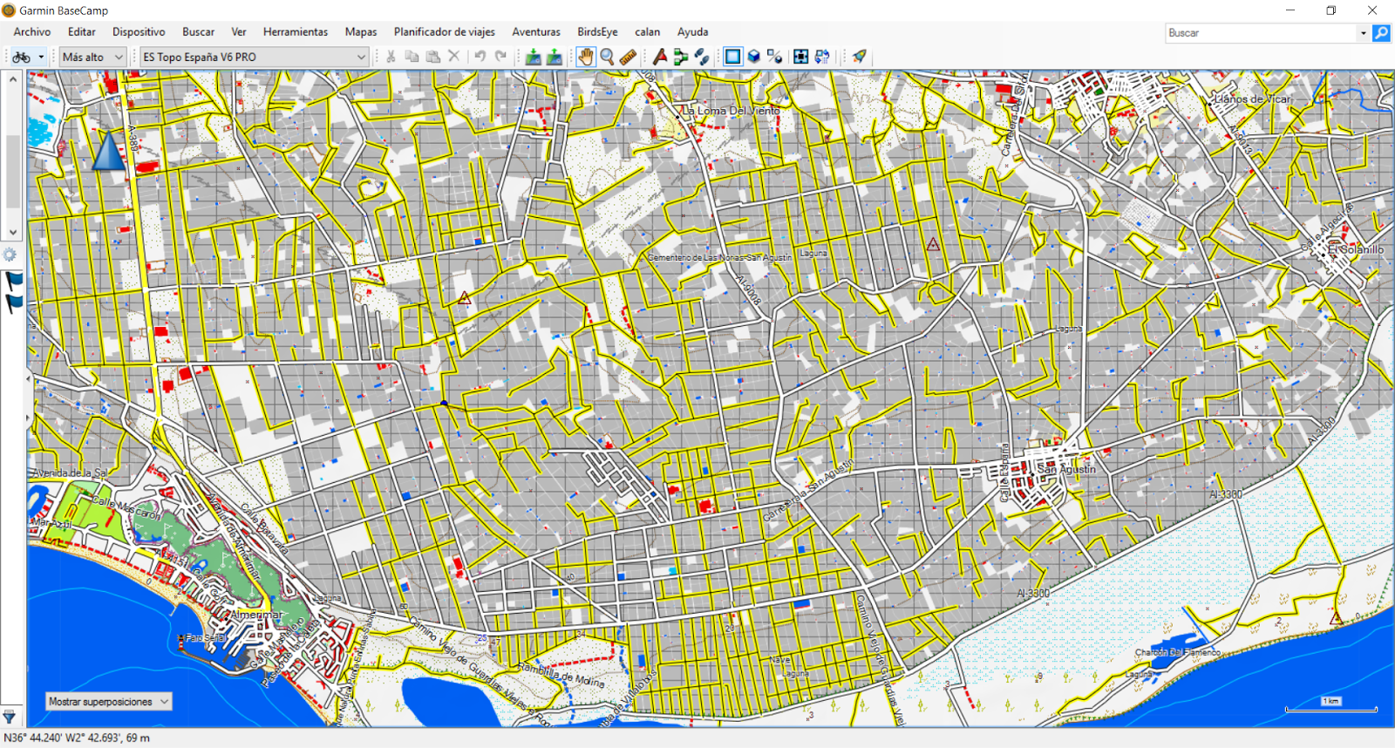Viewport: 1395px width, 748px height.
Task: Click the percent-sign icon in the toolbar
Action: point(775,57)
